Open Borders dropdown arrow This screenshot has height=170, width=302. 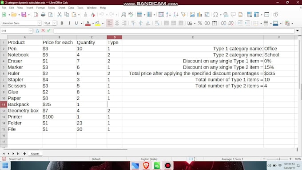pos(261,23)
